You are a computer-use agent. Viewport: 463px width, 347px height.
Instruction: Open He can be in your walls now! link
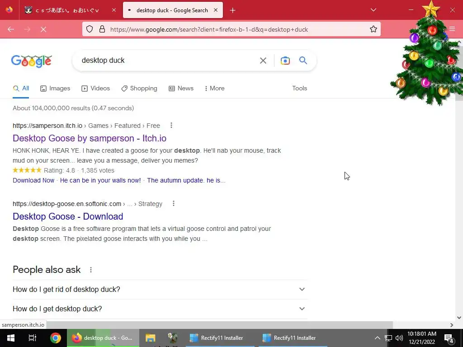point(100,180)
